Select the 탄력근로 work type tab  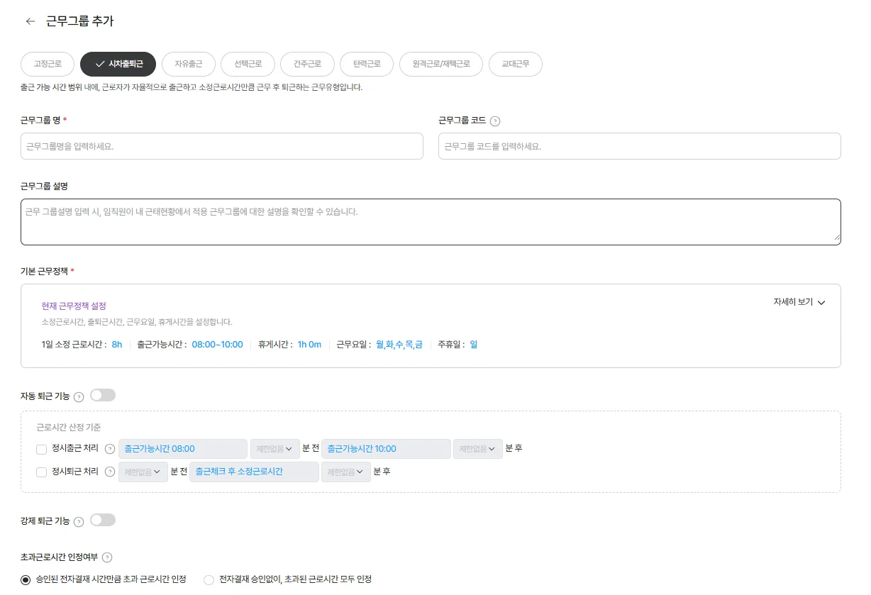tap(367, 64)
